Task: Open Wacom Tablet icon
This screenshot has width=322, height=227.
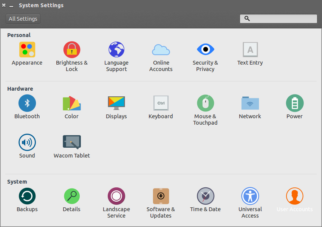Action: tap(72, 142)
